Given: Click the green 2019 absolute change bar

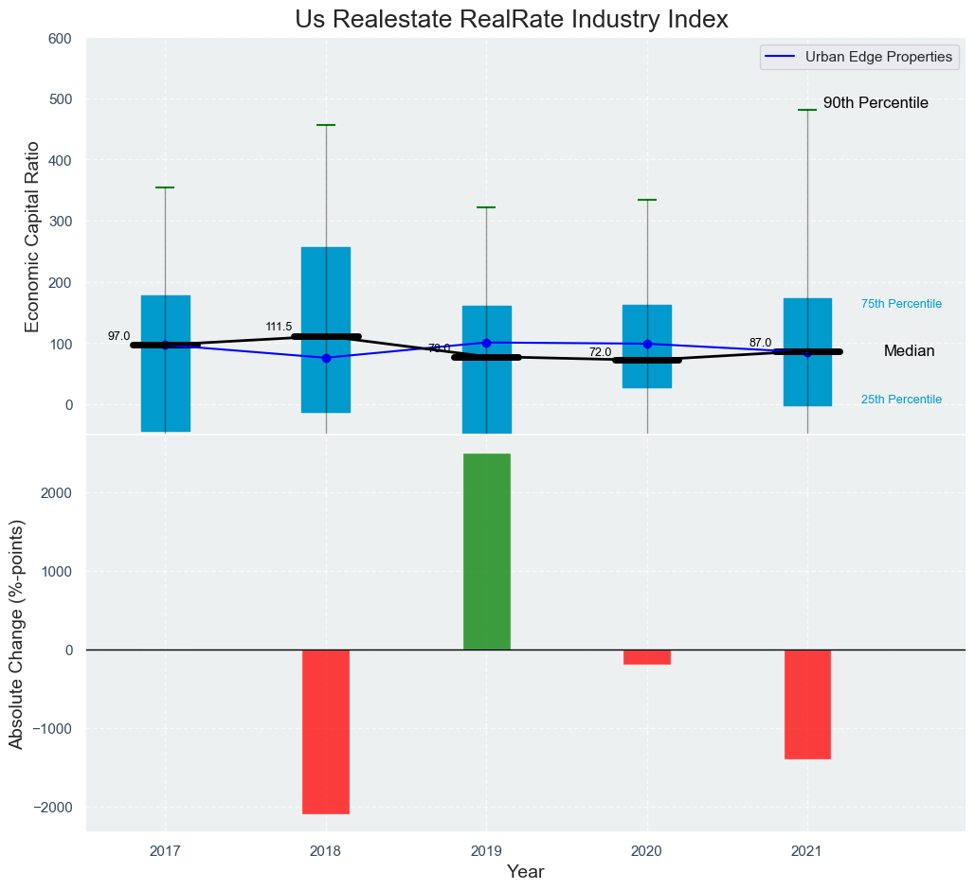Looking at the screenshot, I should [486, 551].
